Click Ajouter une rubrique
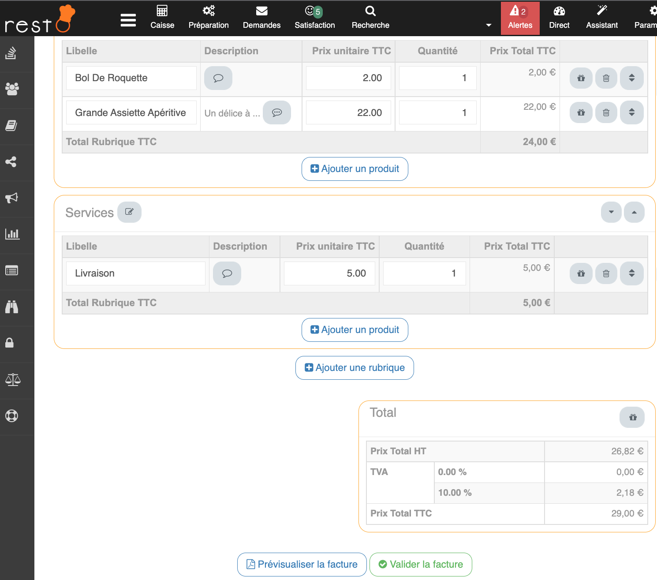Screen dimensions: 657x580 [x=355, y=368]
